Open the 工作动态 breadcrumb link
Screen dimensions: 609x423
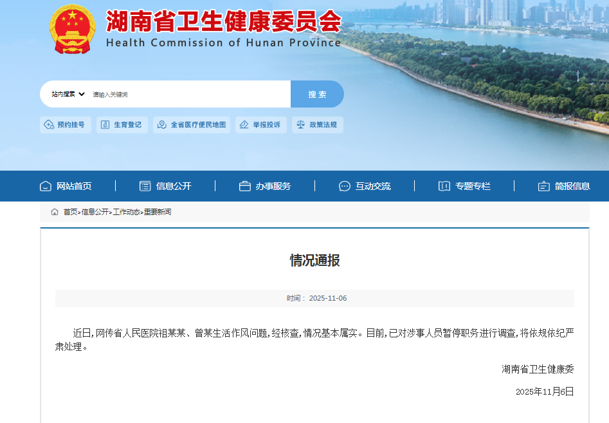pos(126,212)
